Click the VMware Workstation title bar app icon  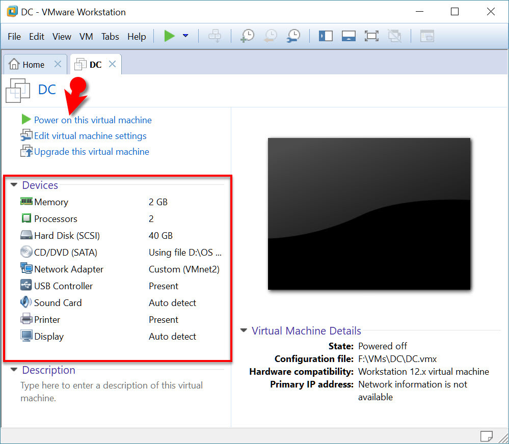pyautogui.click(x=12, y=12)
